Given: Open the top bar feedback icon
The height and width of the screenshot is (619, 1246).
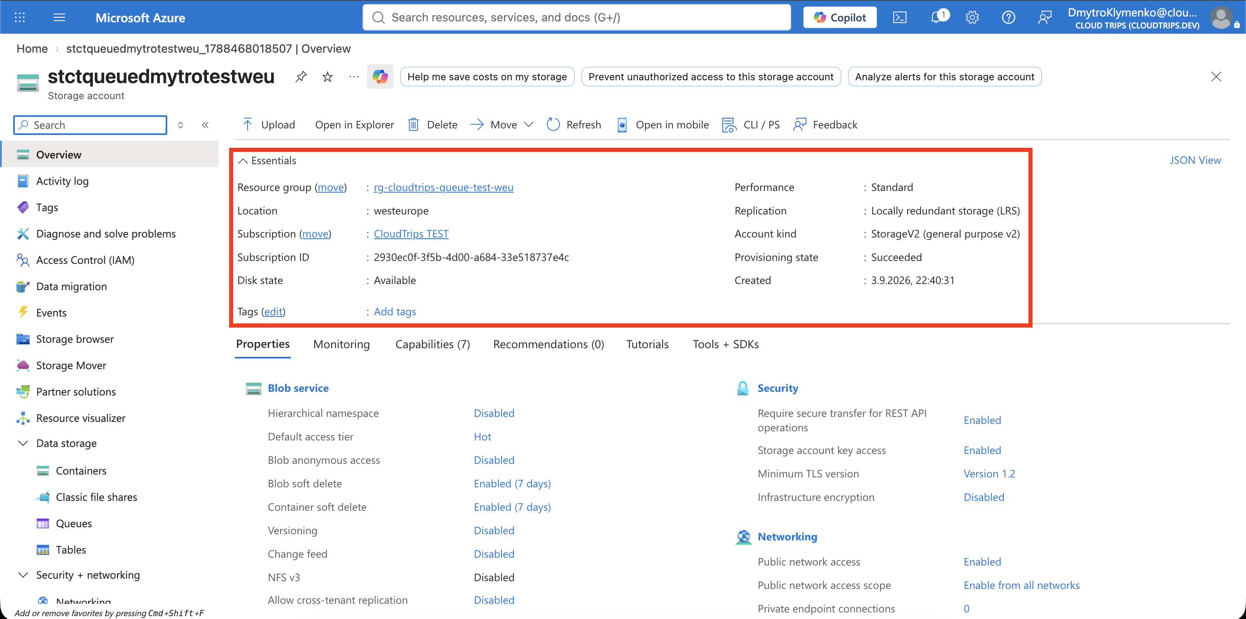Looking at the screenshot, I should [x=1045, y=17].
